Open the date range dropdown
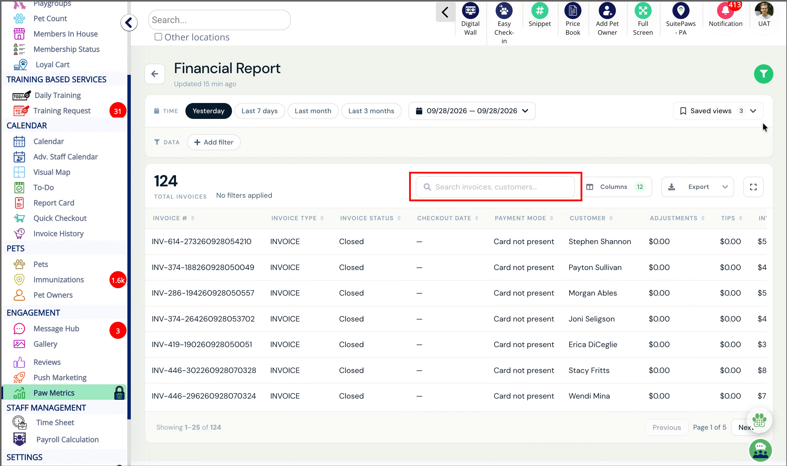Screen dimensions: 787x466 tap(472, 111)
